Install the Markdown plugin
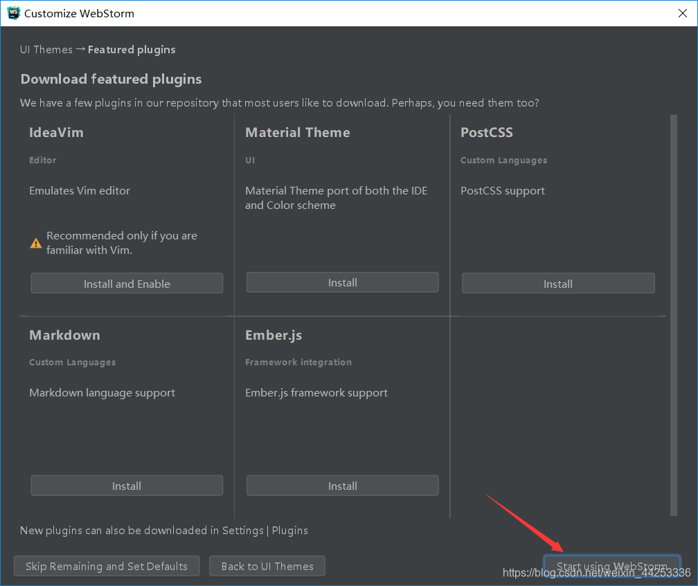698x586 pixels. pos(127,486)
